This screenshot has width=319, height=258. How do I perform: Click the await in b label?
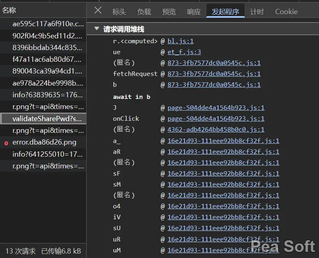(x=132, y=97)
